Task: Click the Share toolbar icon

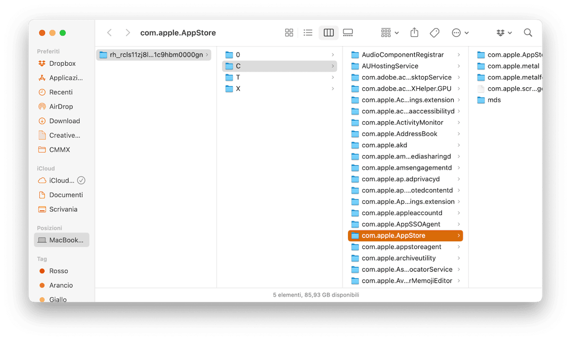Action: click(x=414, y=32)
